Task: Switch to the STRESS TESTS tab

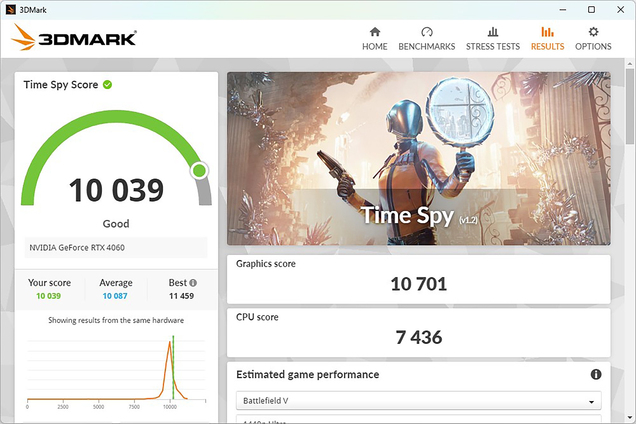Action: [x=493, y=46]
